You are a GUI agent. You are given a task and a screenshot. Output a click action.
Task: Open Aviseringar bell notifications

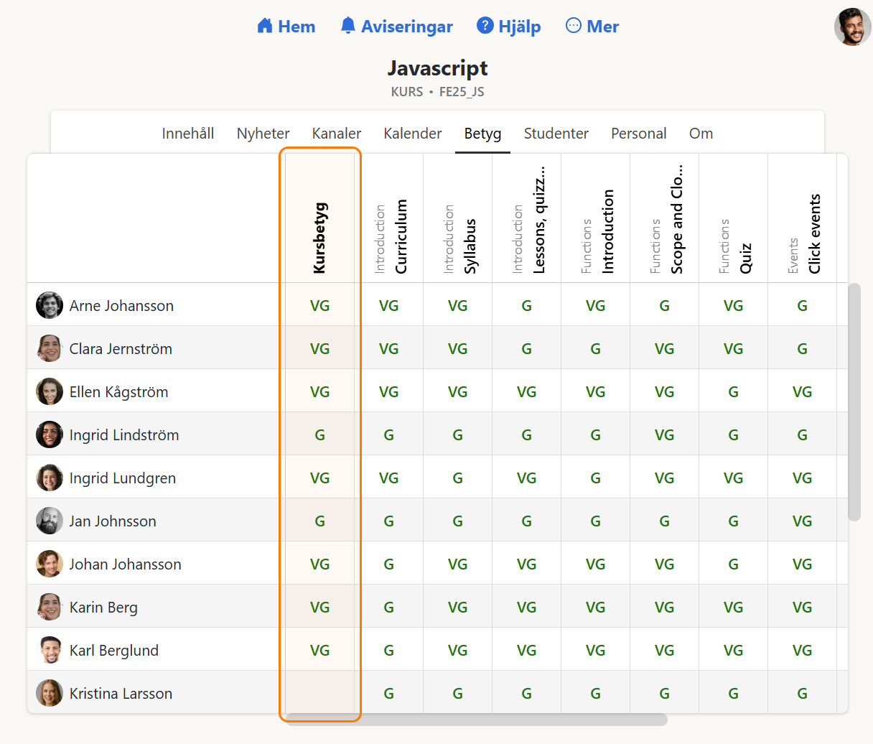tap(348, 27)
